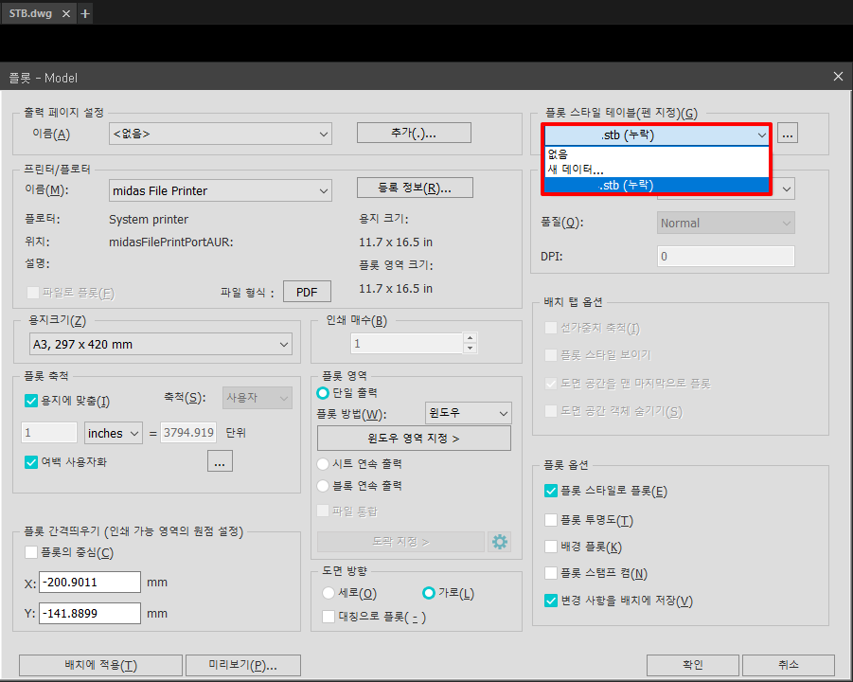
Task: Click the X offset input field
Action: pyautogui.click(x=90, y=582)
